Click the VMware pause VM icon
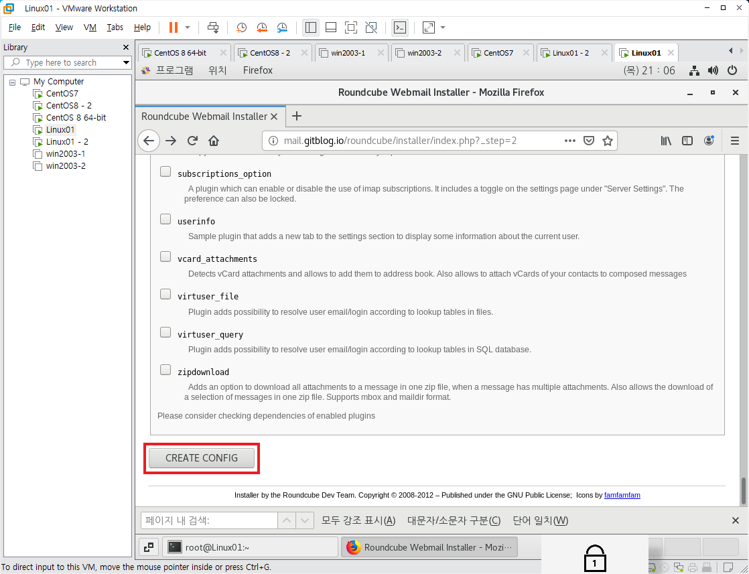Screen dimensions: 749x574 click(x=174, y=27)
